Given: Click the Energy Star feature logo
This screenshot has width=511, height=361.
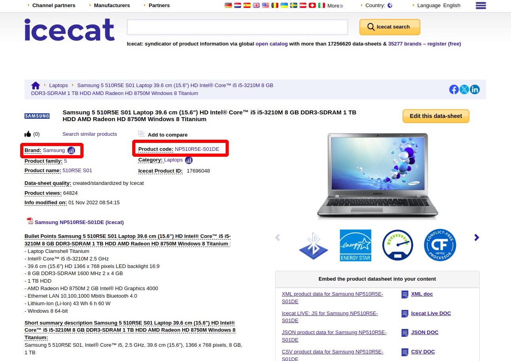Looking at the screenshot, I should tap(356, 245).
